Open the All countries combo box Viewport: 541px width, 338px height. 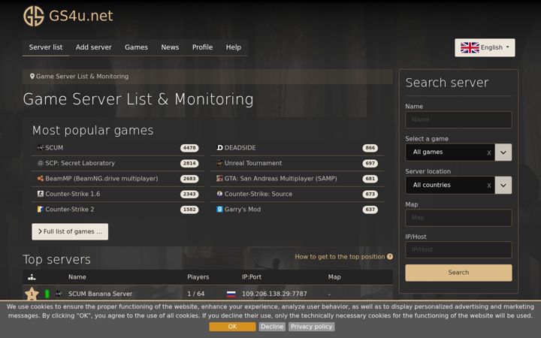coord(450,186)
